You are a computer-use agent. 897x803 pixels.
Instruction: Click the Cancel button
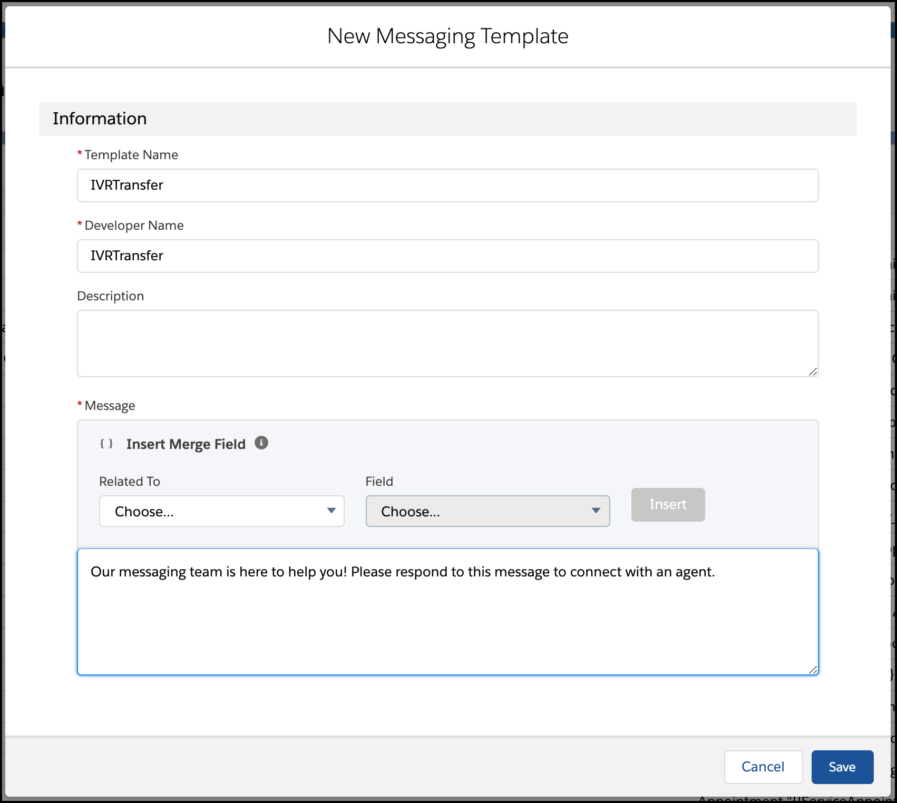pos(763,767)
